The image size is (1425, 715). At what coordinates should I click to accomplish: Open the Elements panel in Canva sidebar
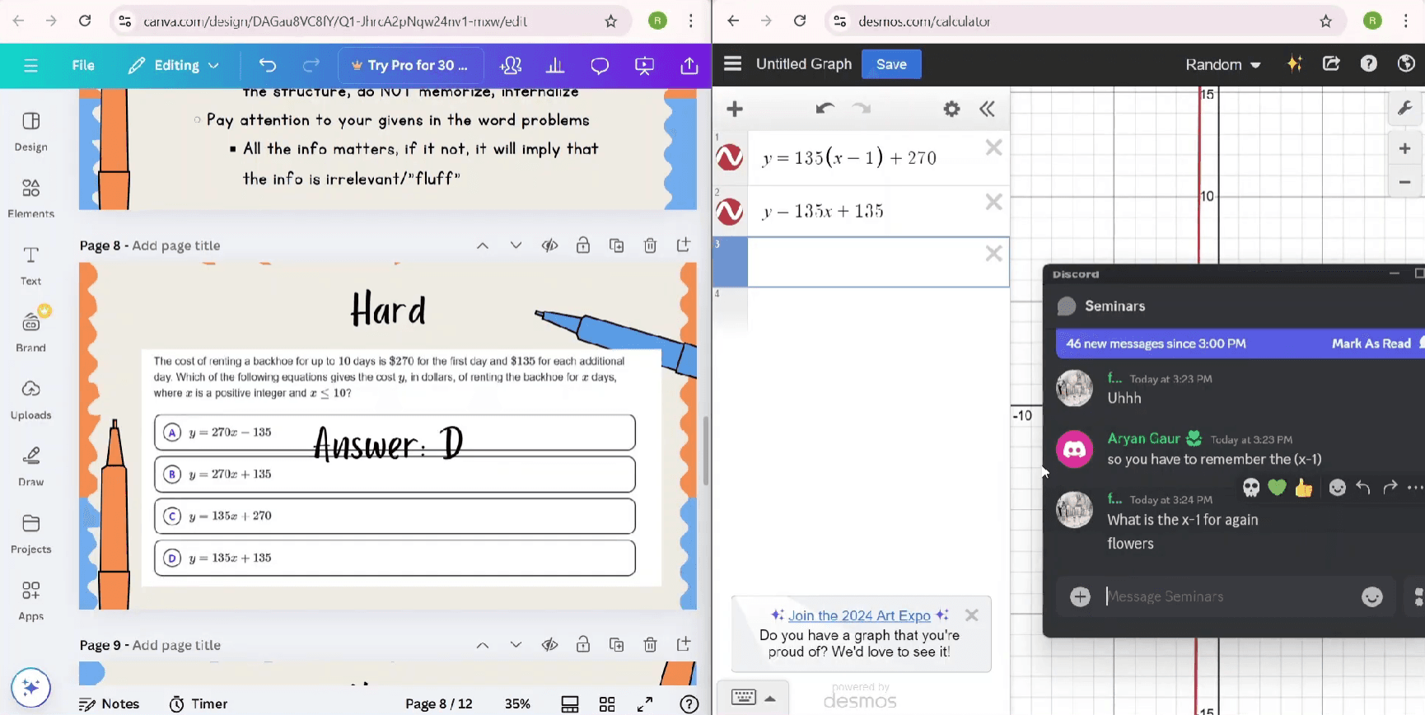(x=30, y=198)
